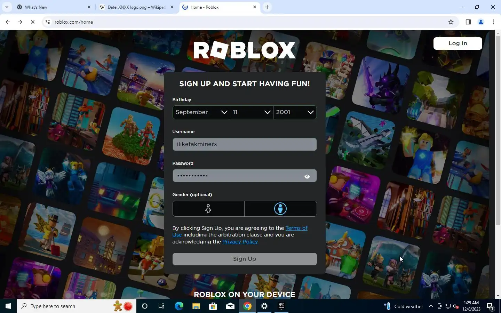Open the notification center icon
Viewport: 501px width, 313px height.
(490, 306)
